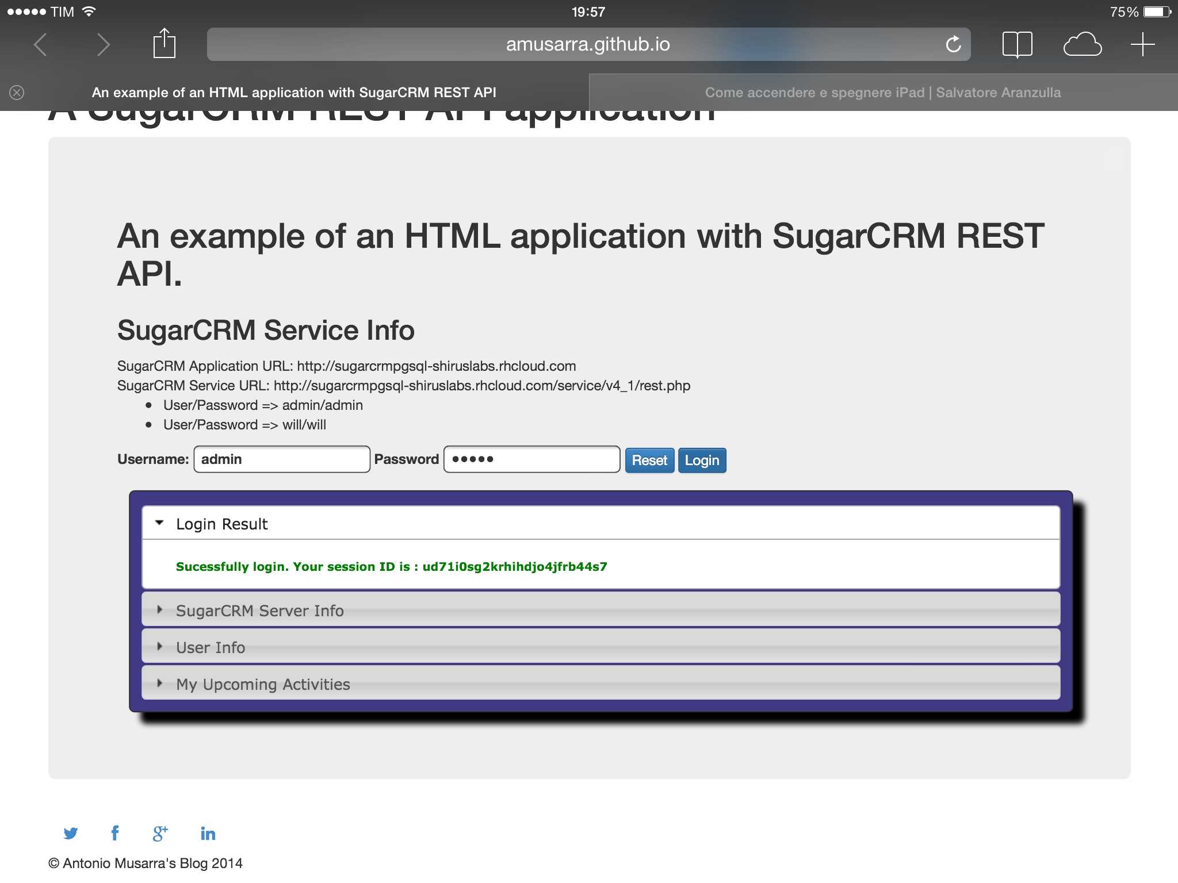This screenshot has width=1178, height=883.
Task: Tap the Wi-Fi status icon
Action: point(89,11)
